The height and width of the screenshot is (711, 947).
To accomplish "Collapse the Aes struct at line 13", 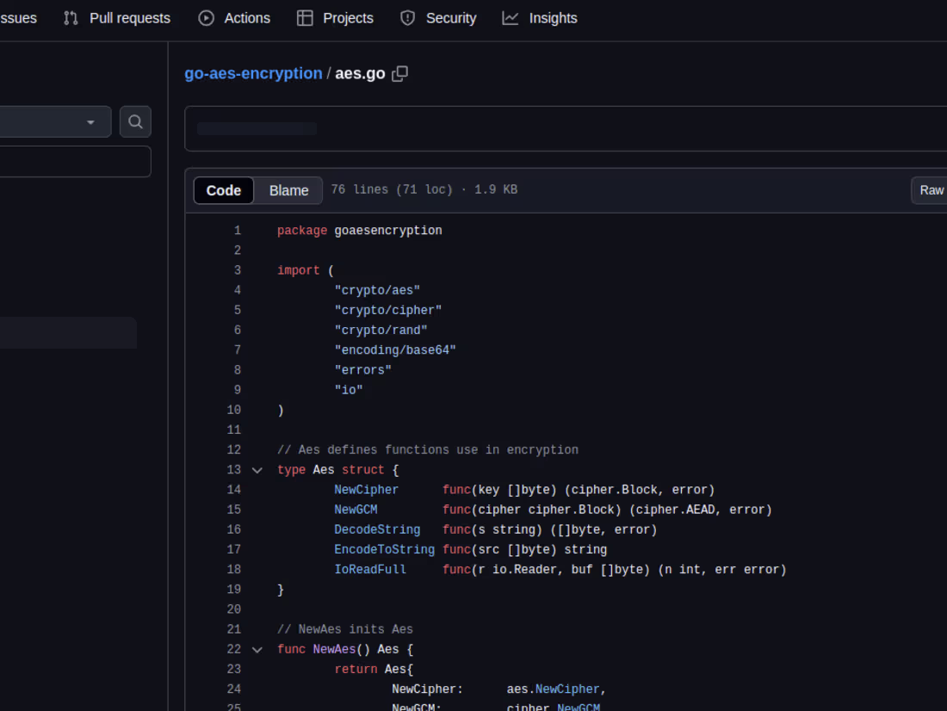I will pos(257,470).
